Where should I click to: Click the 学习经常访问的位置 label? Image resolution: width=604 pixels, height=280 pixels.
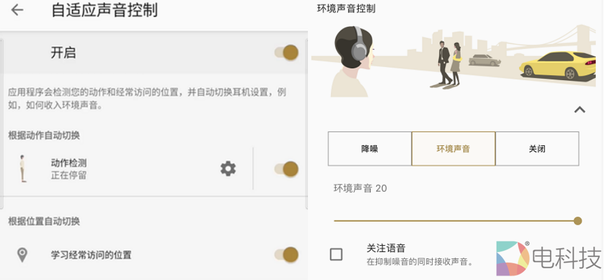pos(91,255)
